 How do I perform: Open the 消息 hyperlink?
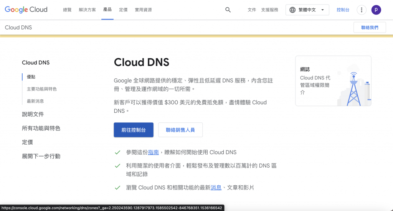216,188
